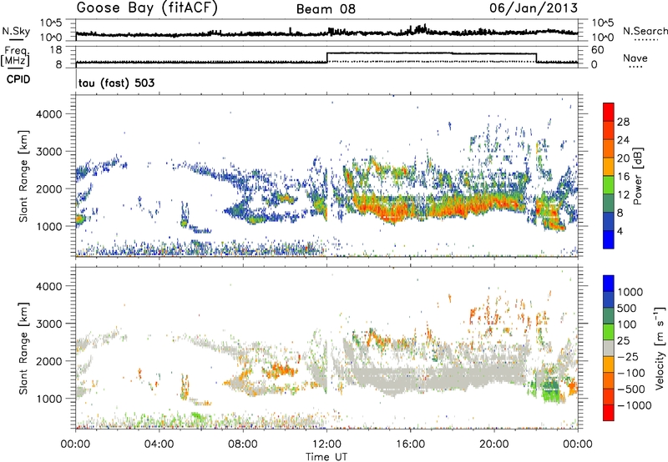
Task: Click the "4000" tick of the power panel
Action: click(x=48, y=114)
